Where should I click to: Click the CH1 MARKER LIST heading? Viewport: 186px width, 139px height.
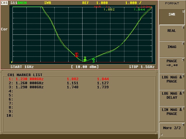coord(25,75)
